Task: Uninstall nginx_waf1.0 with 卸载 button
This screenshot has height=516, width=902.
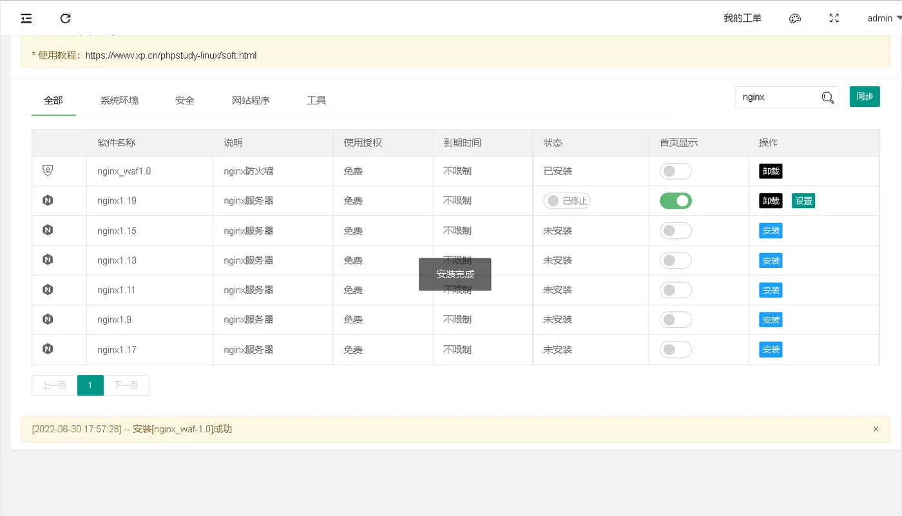Action: pyautogui.click(x=771, y=171)
